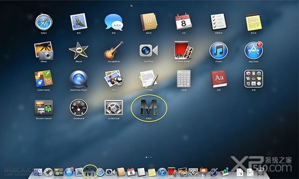Screen dimensions: 299x179
Task: Launch iPhoto from the Launchpad grid
Action: (x=44, y=50)
